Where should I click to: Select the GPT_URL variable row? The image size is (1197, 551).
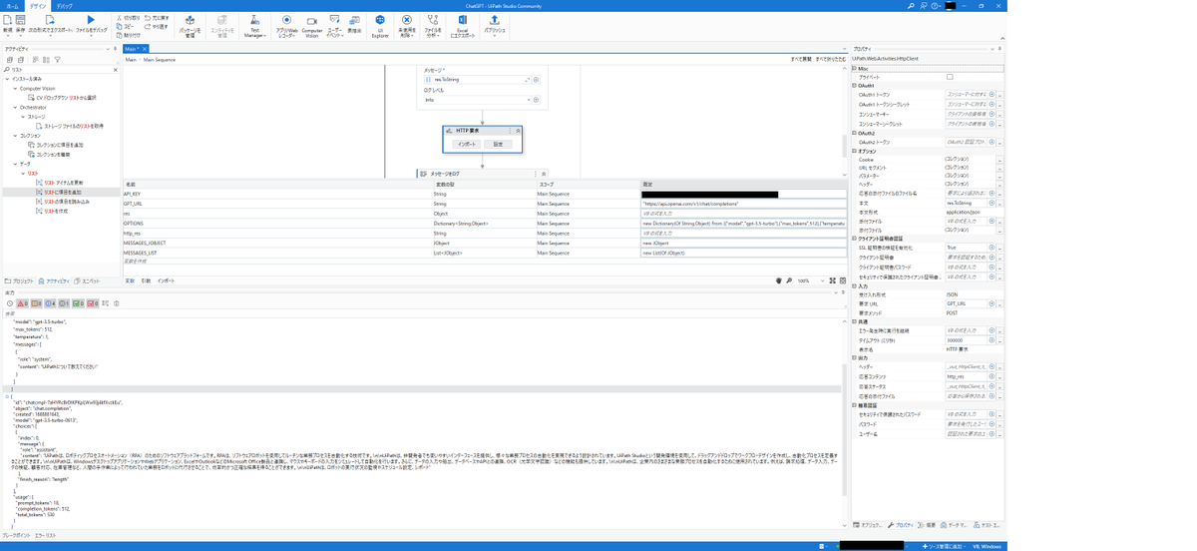486,203
